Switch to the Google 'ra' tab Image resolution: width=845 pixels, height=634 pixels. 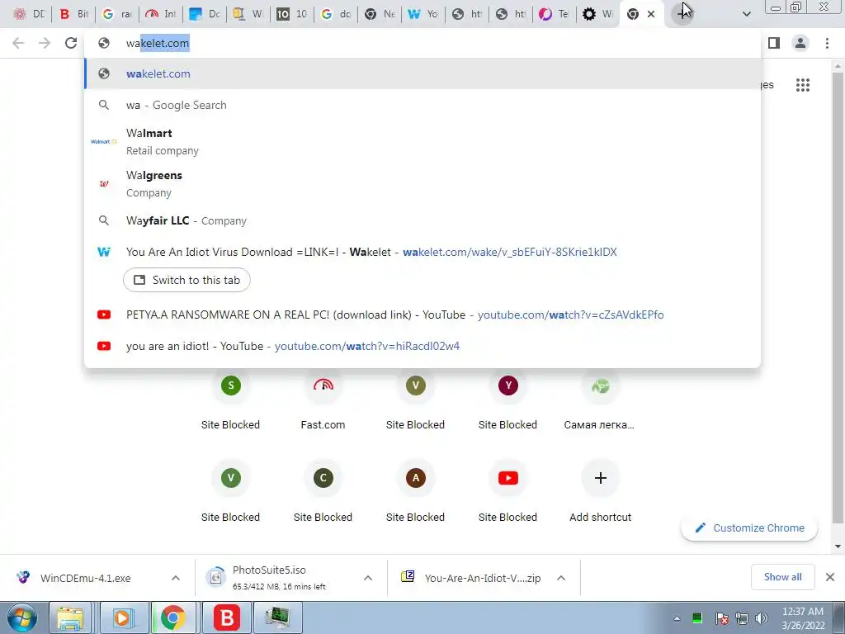pyautogui.click(x=117, y=14)
